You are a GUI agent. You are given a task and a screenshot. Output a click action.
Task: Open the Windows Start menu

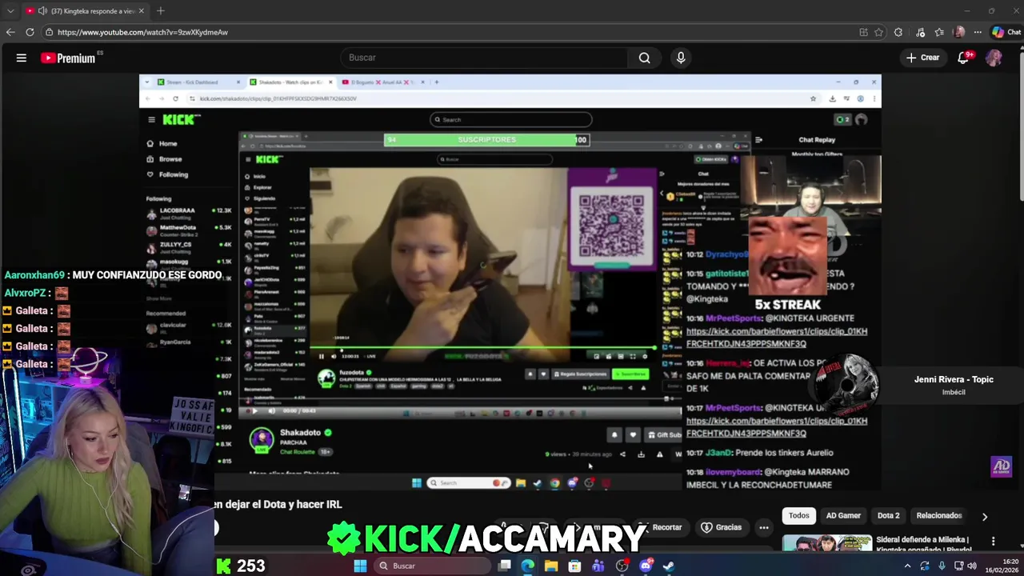(360, 566)
